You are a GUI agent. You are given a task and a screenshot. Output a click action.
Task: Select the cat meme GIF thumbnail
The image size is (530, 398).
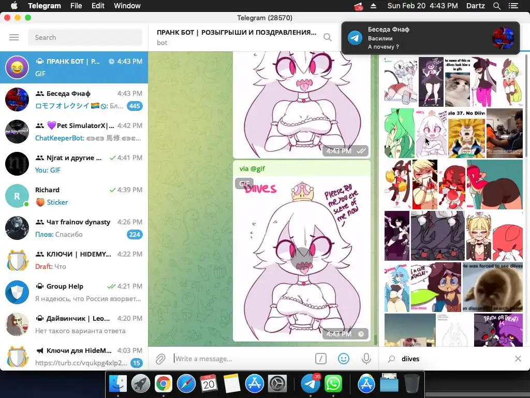pyautogui.click(x=458, y=82)
